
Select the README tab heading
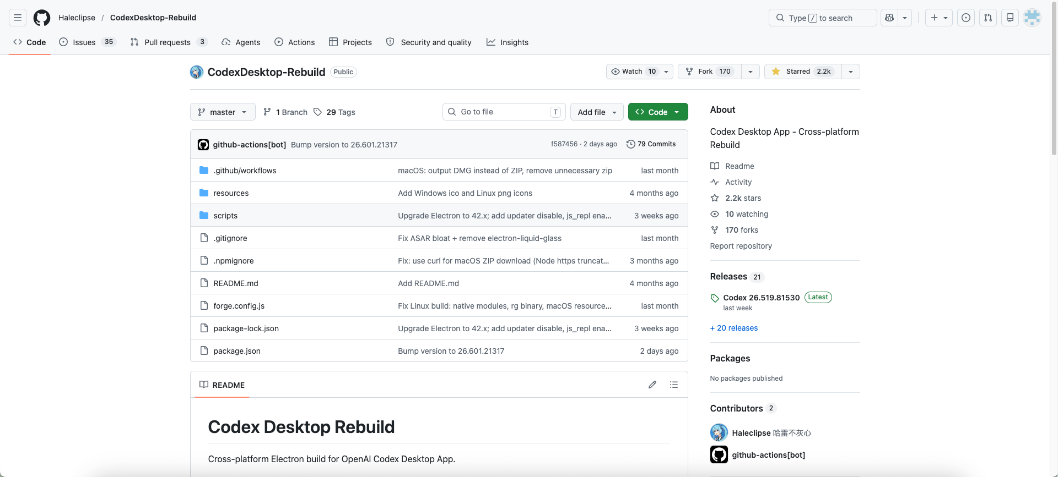coord(223,385)
